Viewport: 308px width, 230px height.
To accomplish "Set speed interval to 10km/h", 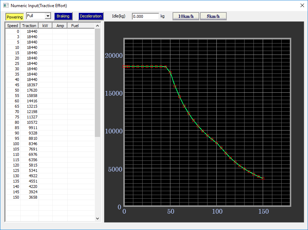I will click(186, 16).
